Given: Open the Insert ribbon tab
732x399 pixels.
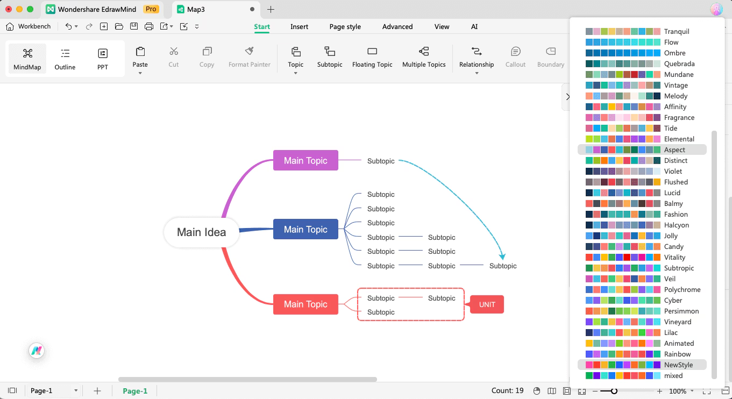Looking at the screenshot, I should [300, 27].
